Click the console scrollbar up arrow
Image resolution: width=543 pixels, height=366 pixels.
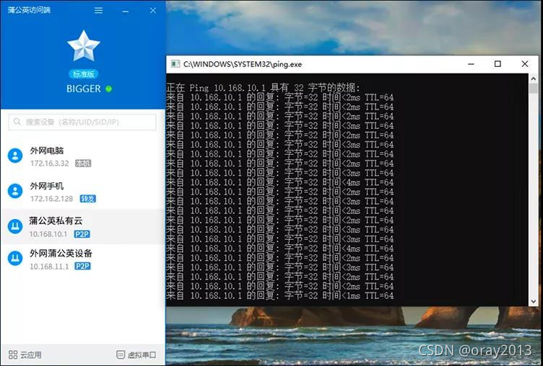point(534,79)
